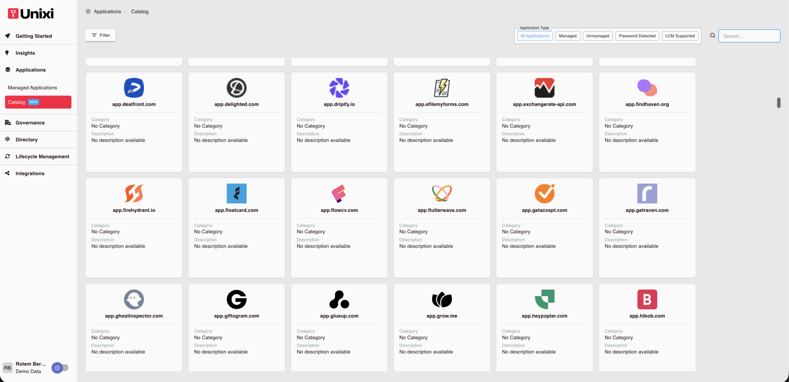Open the app.dealfront.com title
Screen dimensions: 789x382
coord(134,104)
